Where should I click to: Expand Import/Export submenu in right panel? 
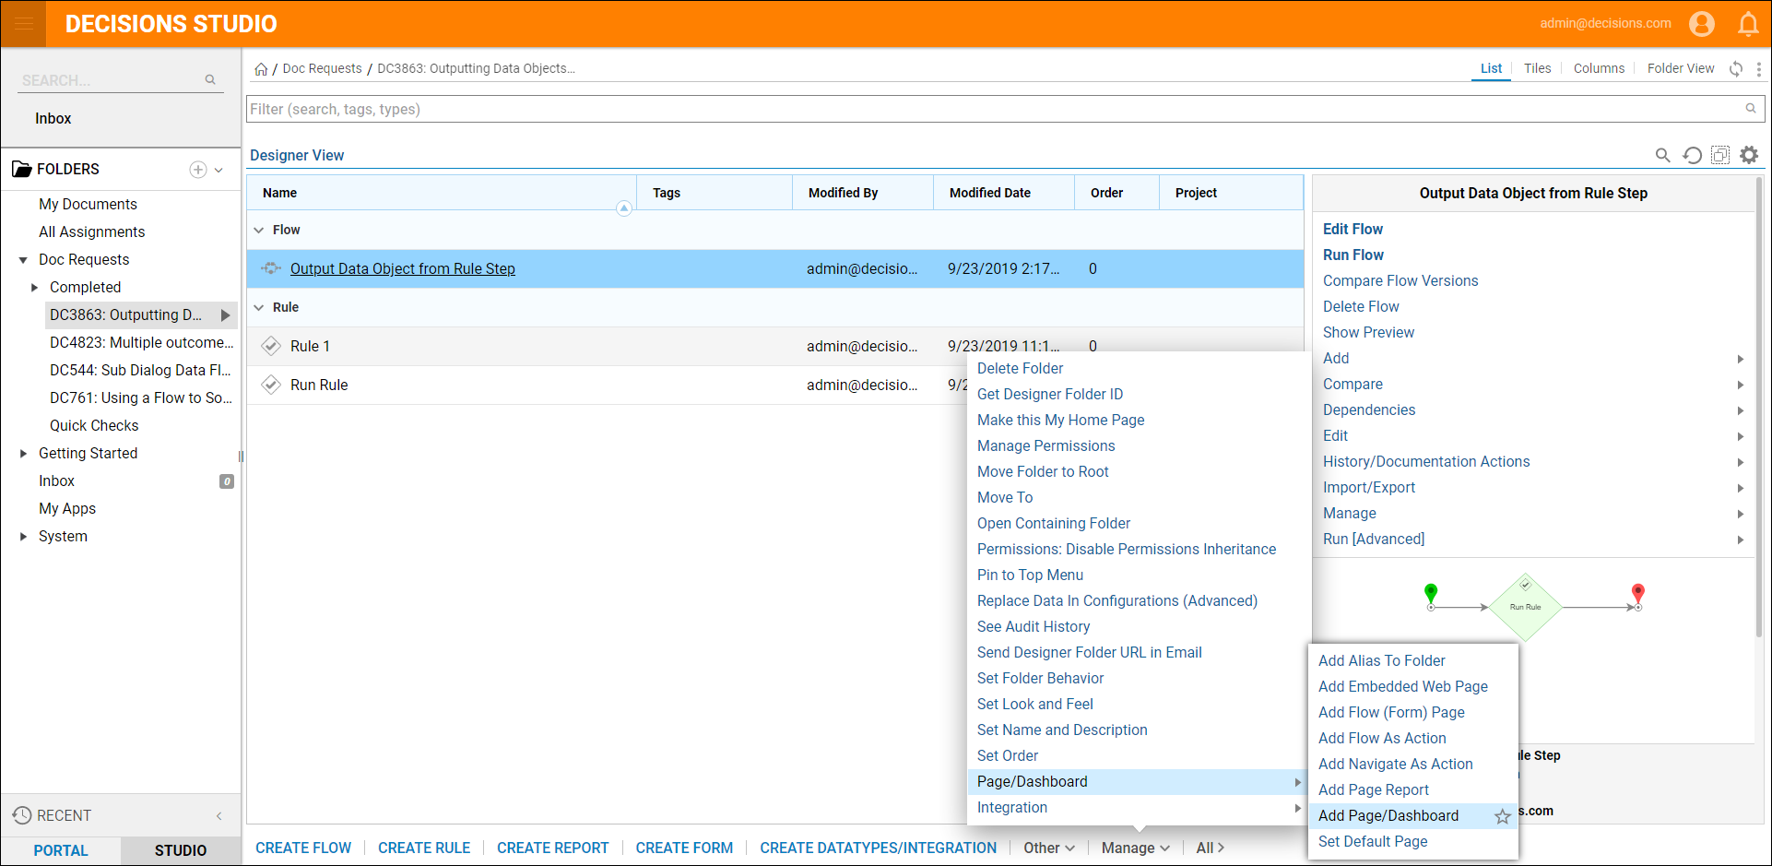(x=1741, y=488)
